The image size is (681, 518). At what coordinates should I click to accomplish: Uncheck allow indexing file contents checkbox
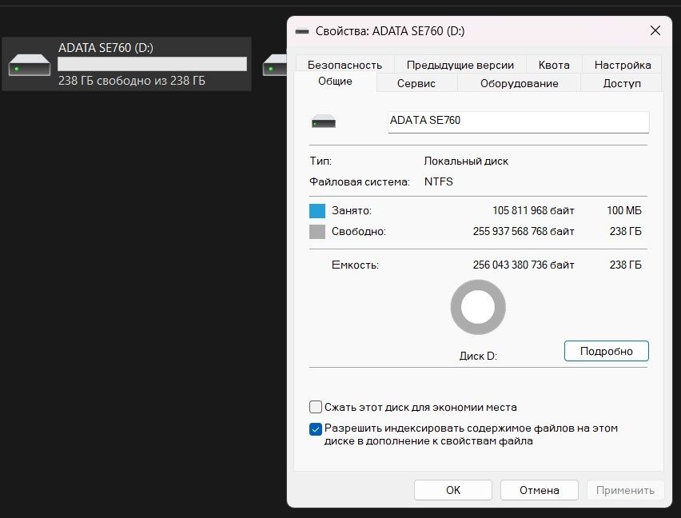tap(315, 429)
